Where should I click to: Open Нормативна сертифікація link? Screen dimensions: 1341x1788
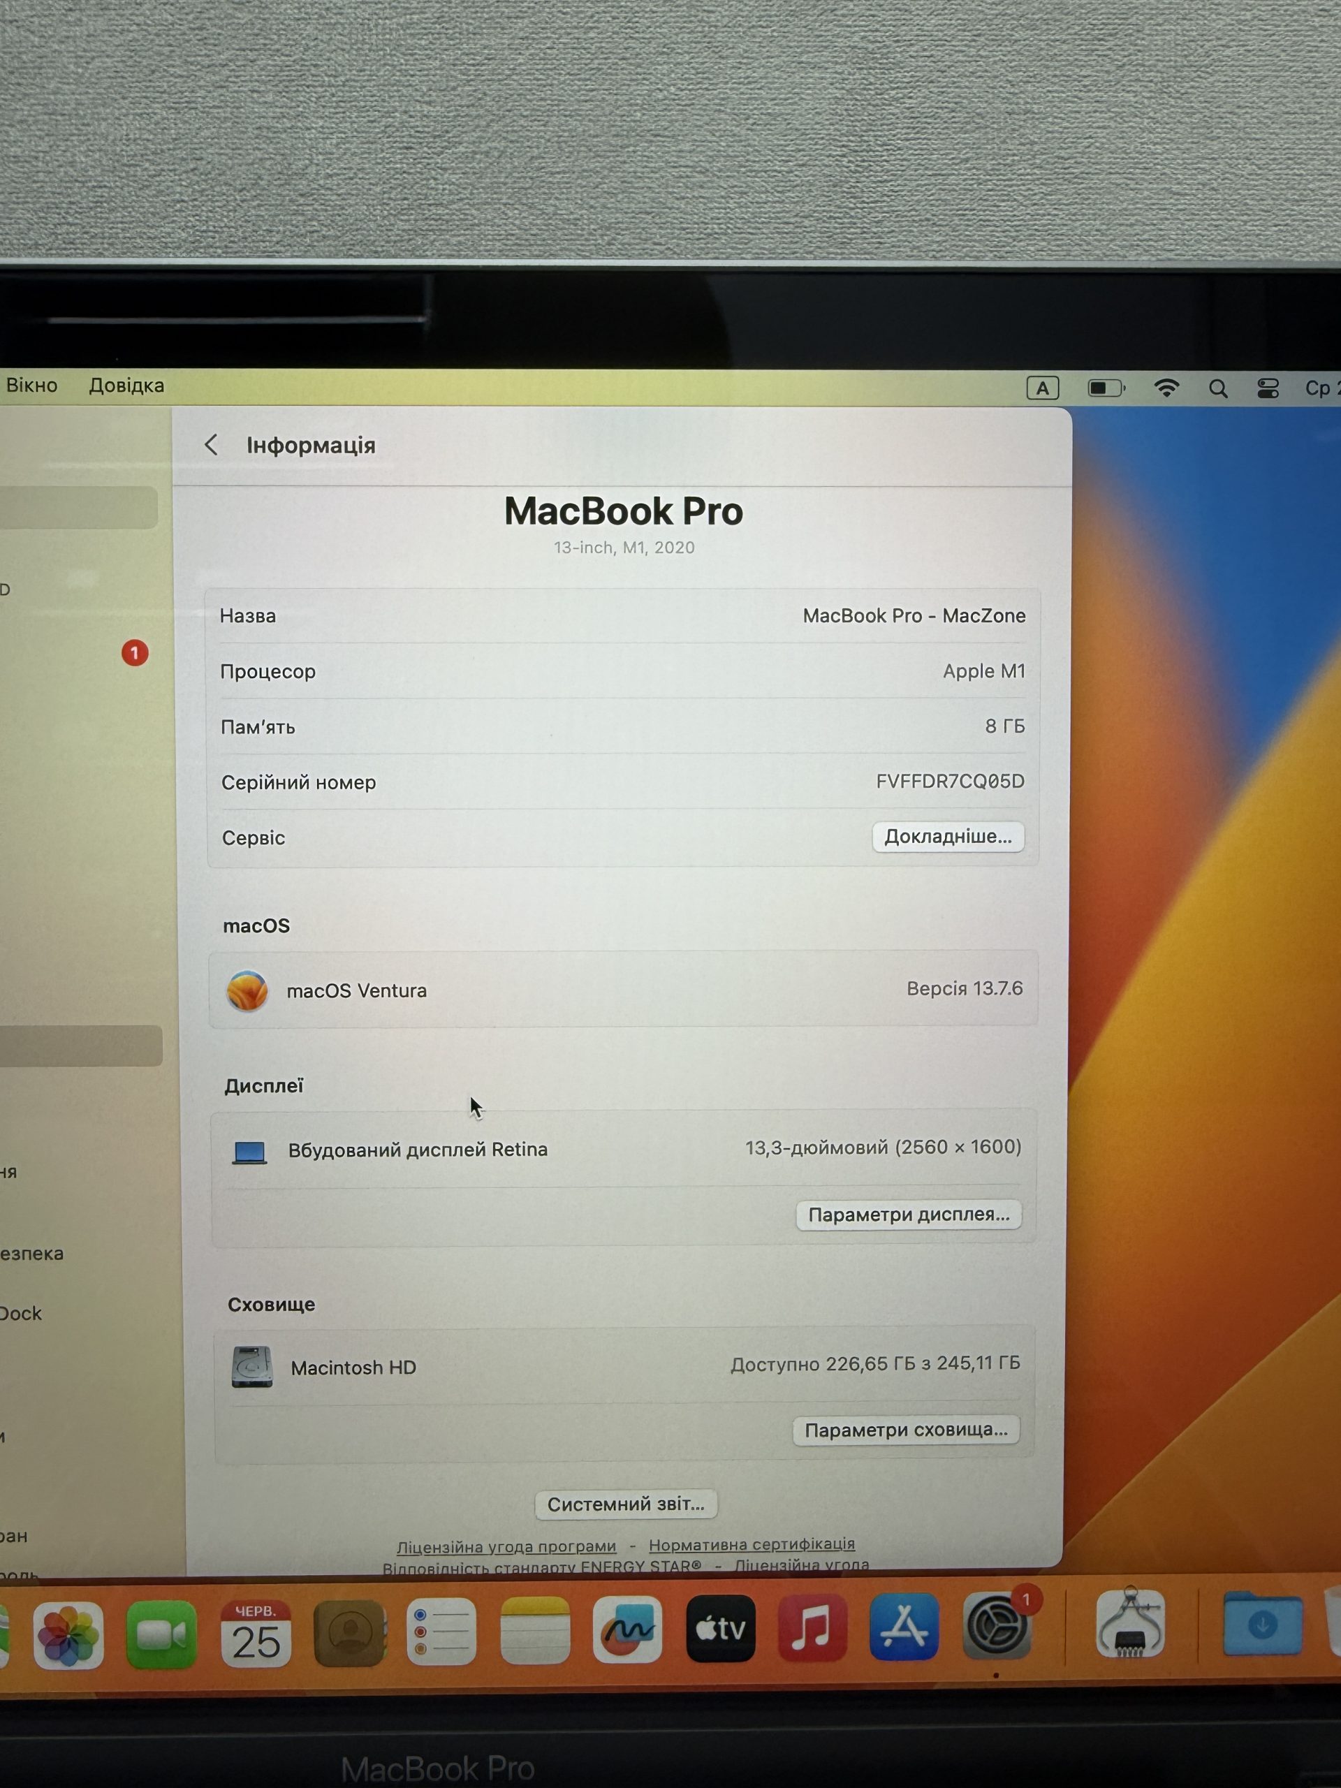752,1544
